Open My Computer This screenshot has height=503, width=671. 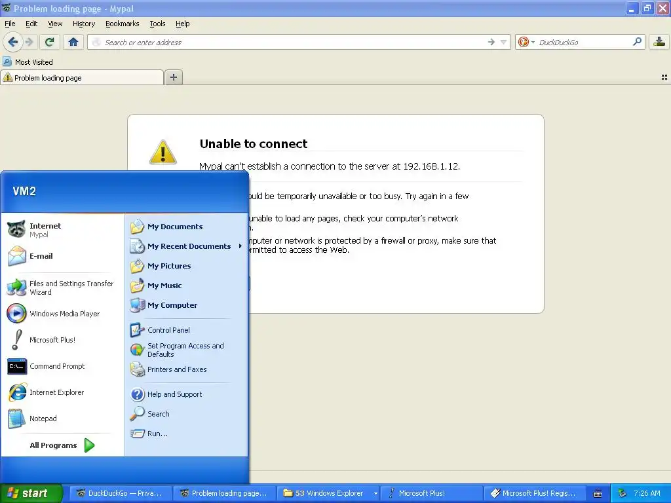pyautogui.click(x=187, y=305)
